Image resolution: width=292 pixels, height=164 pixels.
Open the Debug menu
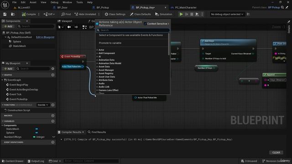(x=54, y=2)
